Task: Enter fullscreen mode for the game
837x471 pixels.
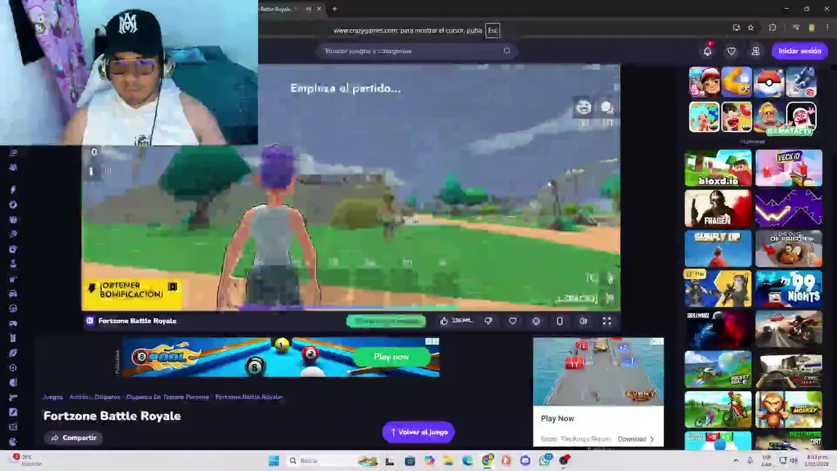Action: 607,321
